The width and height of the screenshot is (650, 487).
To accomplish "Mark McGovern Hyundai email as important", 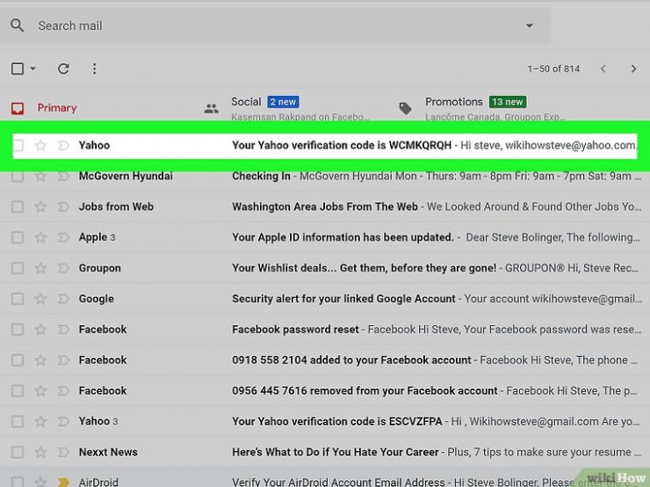I will click(63, 176).
